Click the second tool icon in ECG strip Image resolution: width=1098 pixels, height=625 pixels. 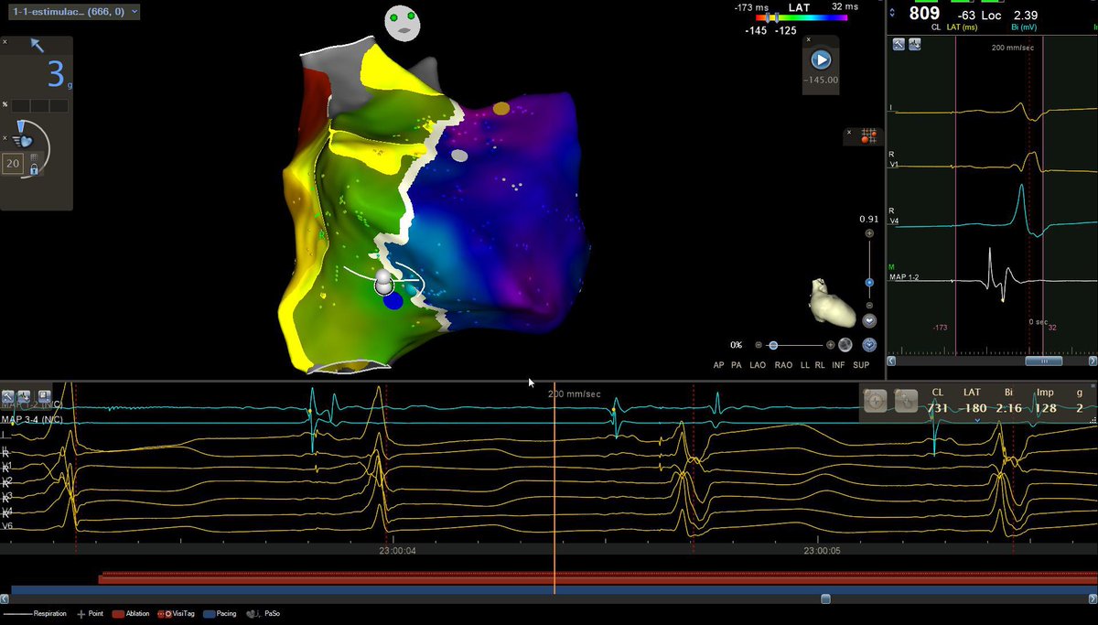tap(24, 396)
